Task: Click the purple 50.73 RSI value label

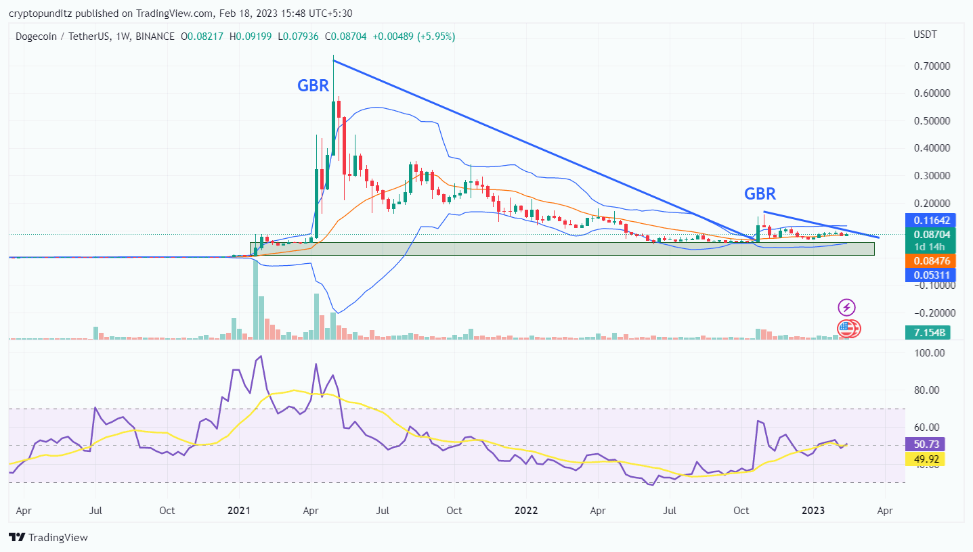Action: pos(924,444)
